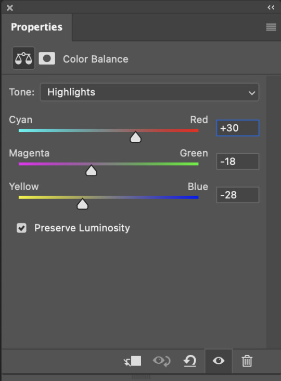281x381 pixels.
Task: Click the Magenta-Green slider handle
Action: [91, 170]
